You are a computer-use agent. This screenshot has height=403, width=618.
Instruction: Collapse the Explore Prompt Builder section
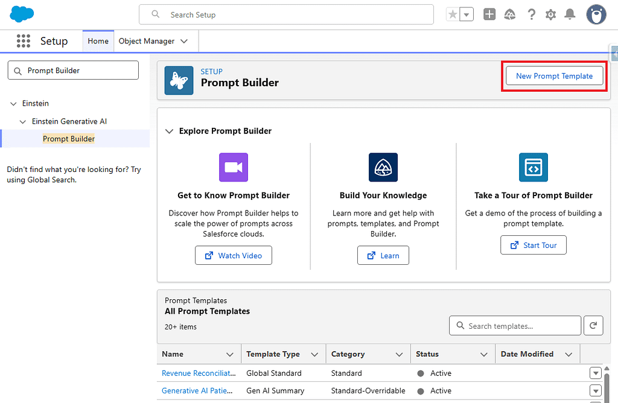click(x=169, y=131)
